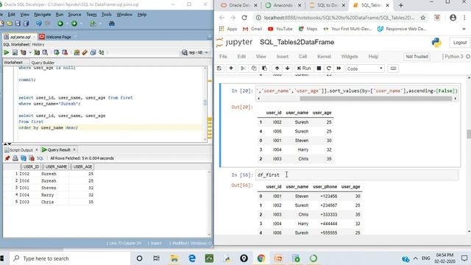Open File Explorer from Windows taskbar
Image resolution: width=471 pixels, height=265 pixels.
[x=174, y=258]
